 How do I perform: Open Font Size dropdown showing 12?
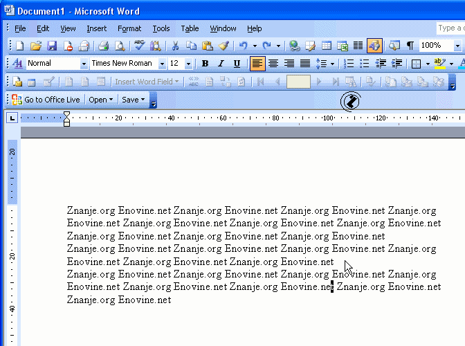[188, 64]
